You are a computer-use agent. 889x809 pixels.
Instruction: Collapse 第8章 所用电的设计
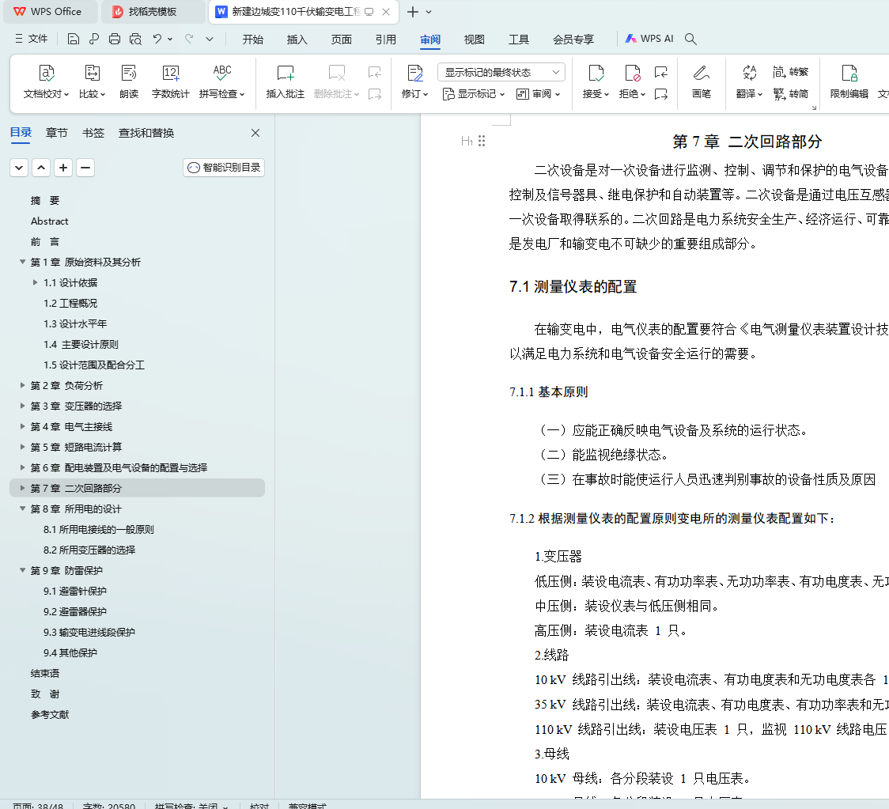click(x=23, y=509)
